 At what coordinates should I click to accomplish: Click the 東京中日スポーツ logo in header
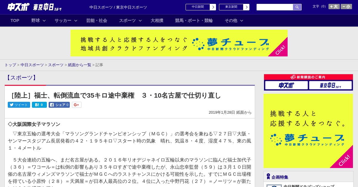(x=47, y=7)
